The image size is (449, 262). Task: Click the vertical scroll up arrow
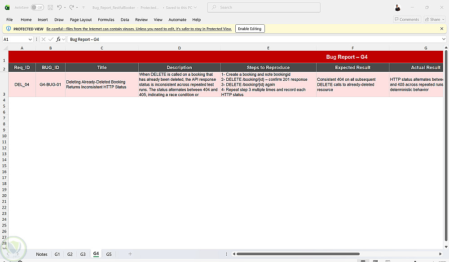(446, 48)
